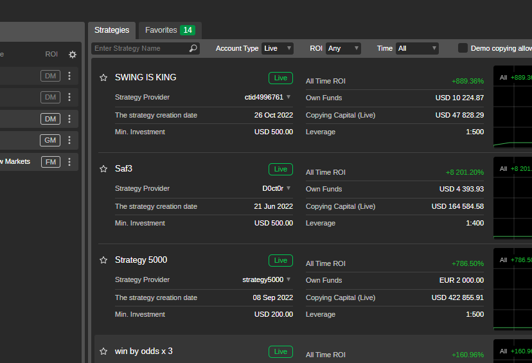Screen dimensions: 532x363
Task: Open the Strategy 5000 strategy title
Action: 141,260
